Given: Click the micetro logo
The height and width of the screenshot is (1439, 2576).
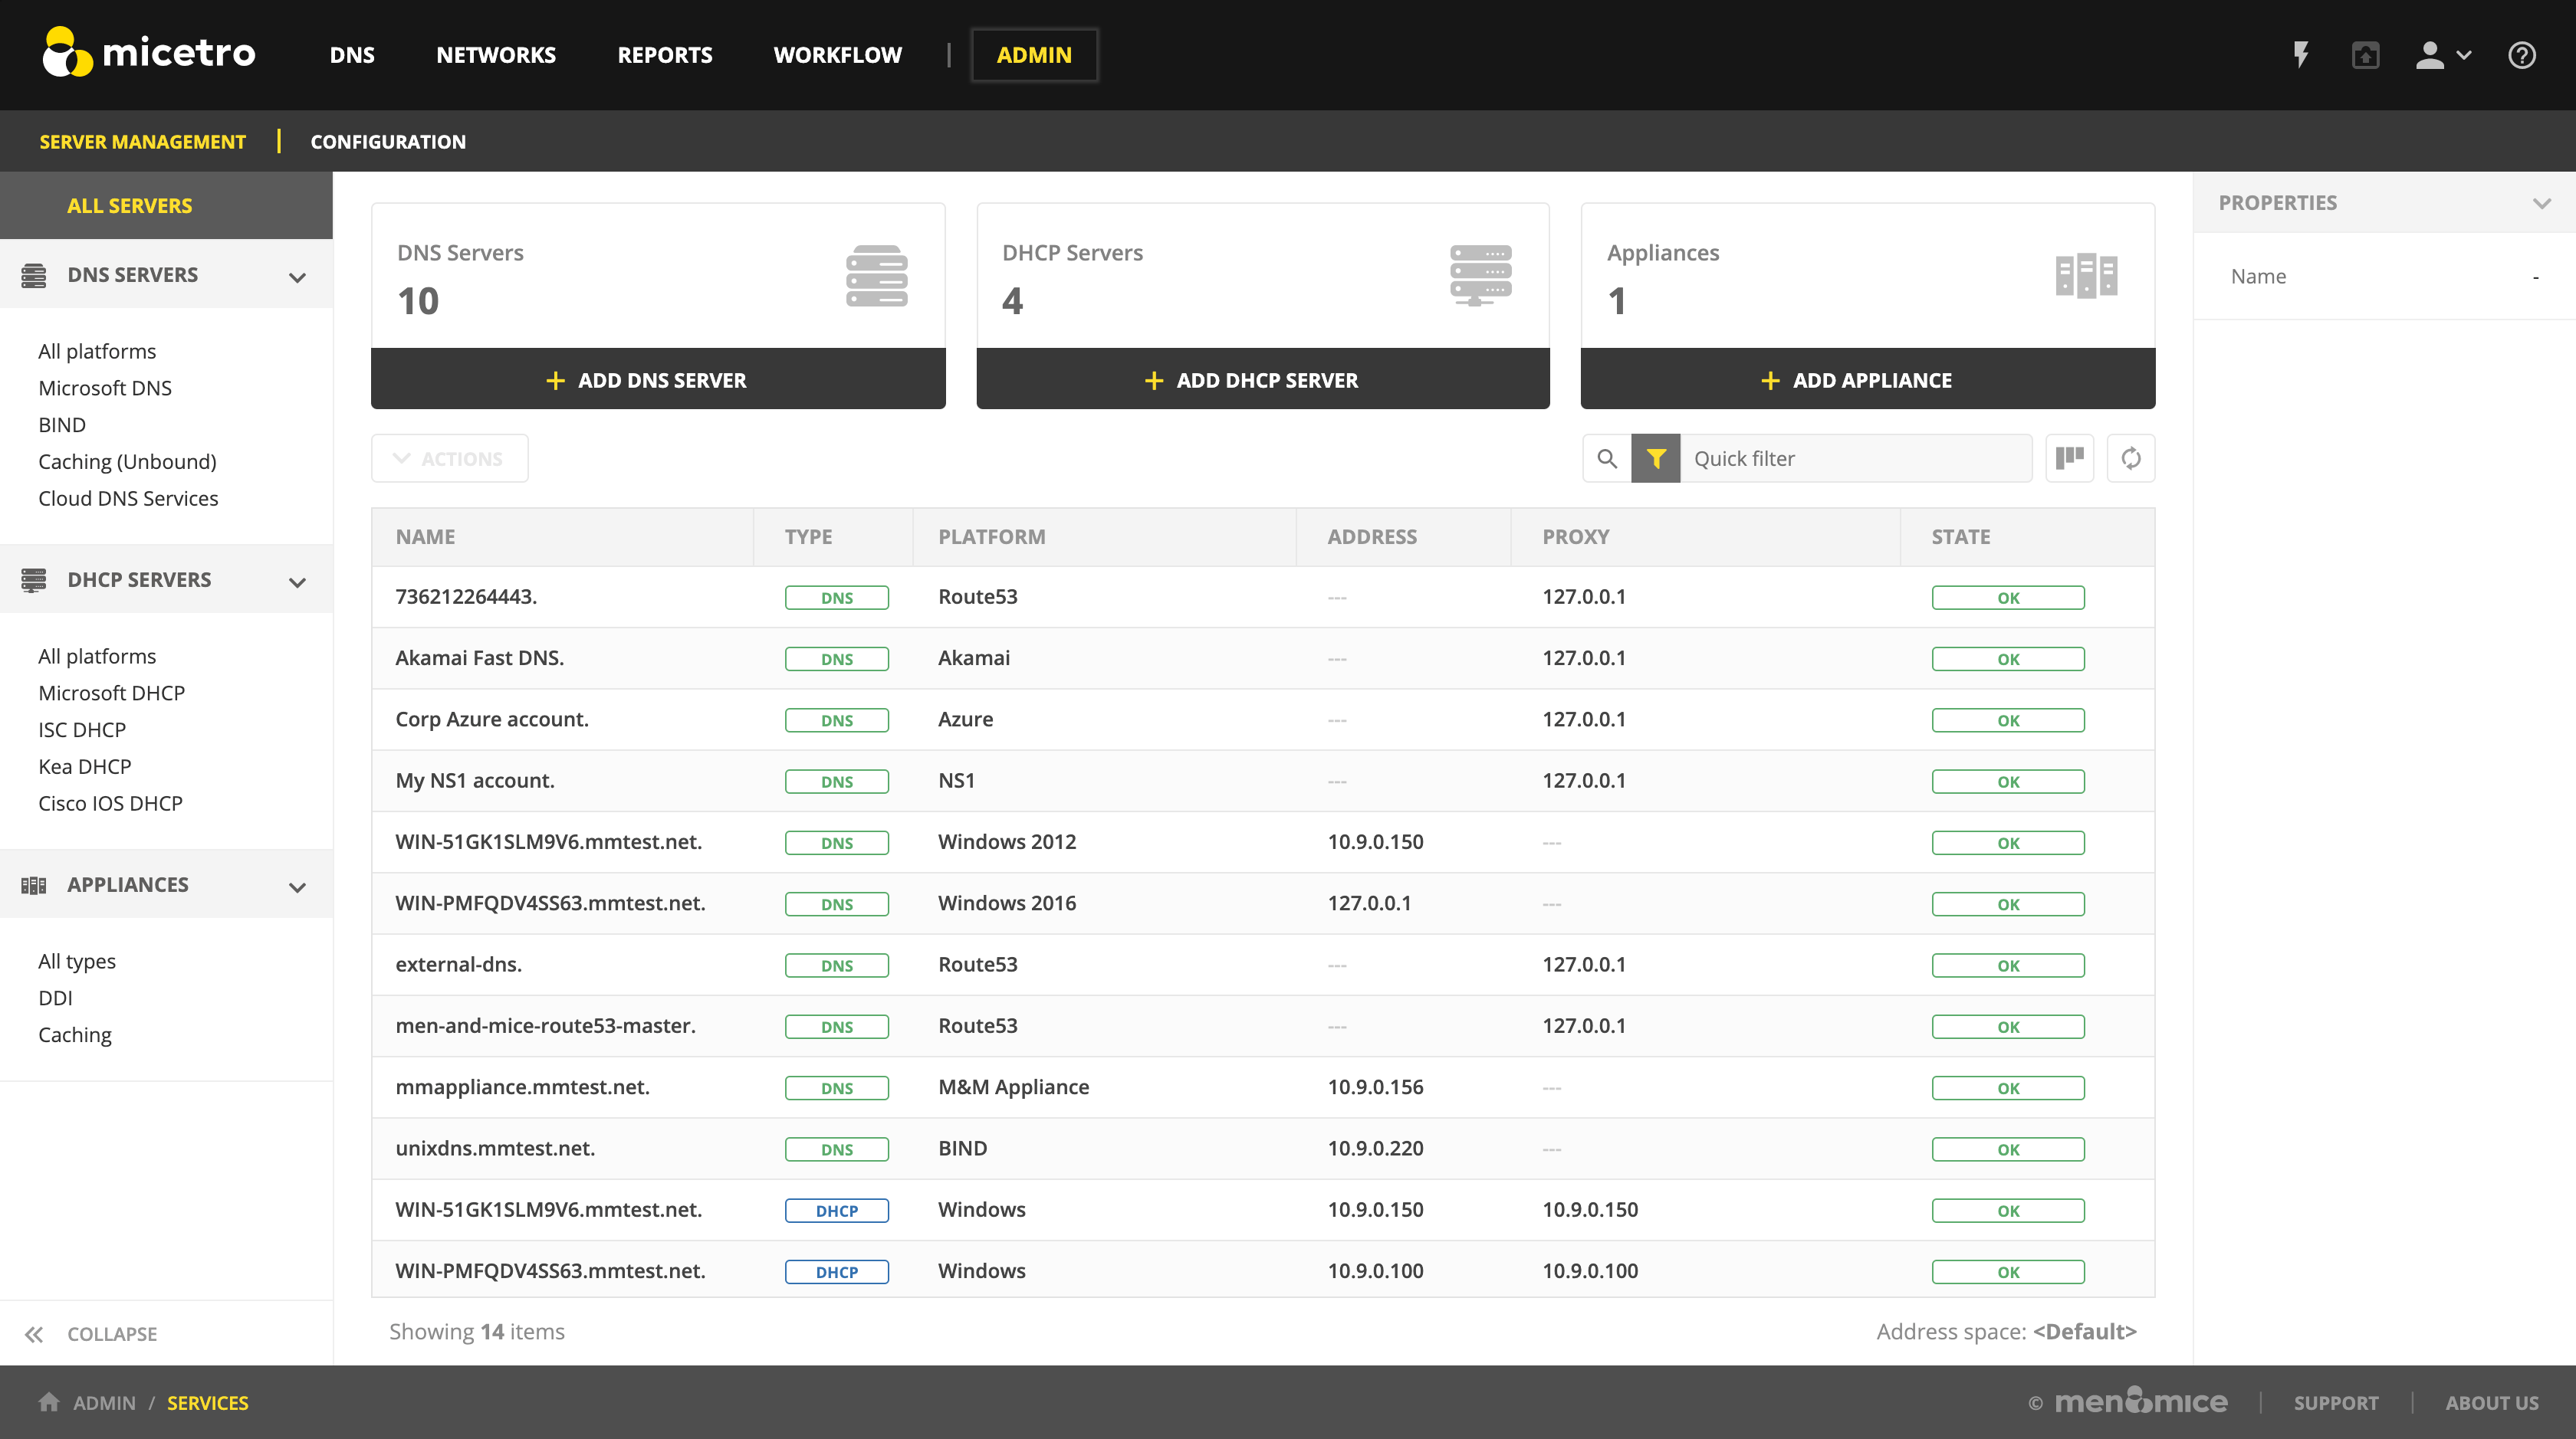Looking at the screenshot, I should tap(150, 52).
